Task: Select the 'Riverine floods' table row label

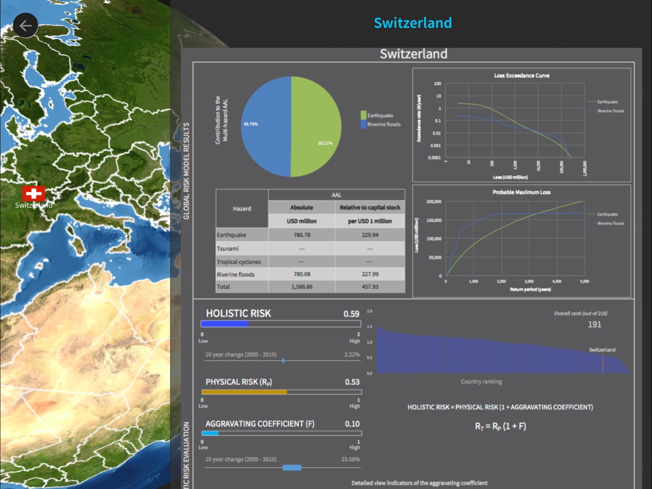Action: tap(236, 275)
